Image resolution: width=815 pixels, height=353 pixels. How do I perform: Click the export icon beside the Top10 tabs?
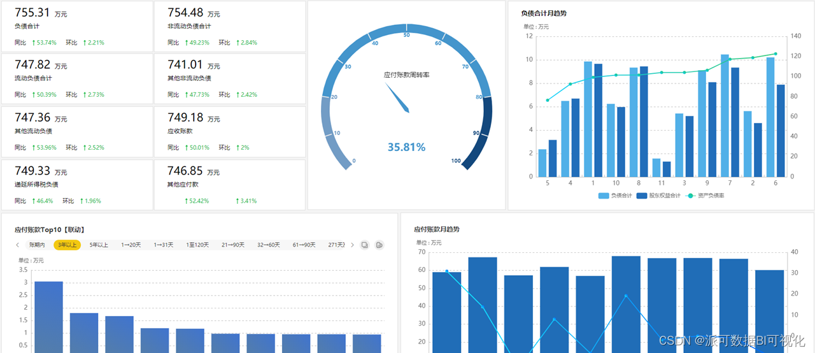[x=379, y=245]
